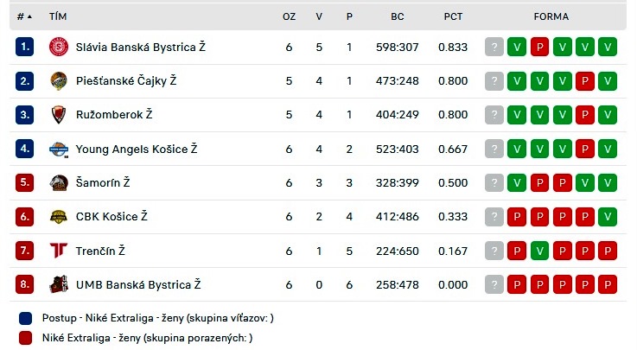Viewport: 637px width, 350px height.
Task: Click the Piešťanské Čajky Ž team logo
Action: [x=59, y=81]
